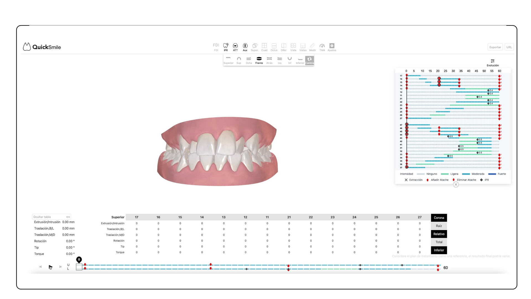531x299 pixels.
Task: Open the Evolución panel toggle
Action: tap(493, 63)
